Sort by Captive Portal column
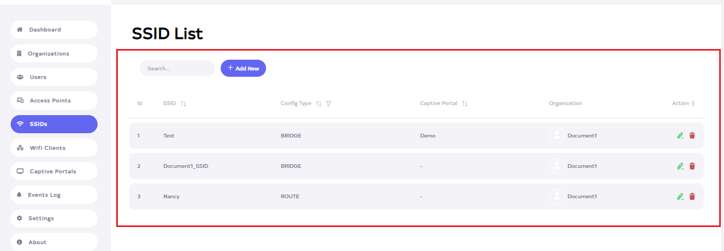This screenshot has height=251, width=724. pos(465,103)
